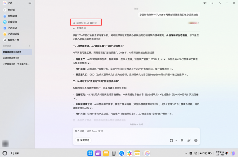Open 深度研究 in sidebar
Viewport: 238px width, 157px height.
pos(10,22)
